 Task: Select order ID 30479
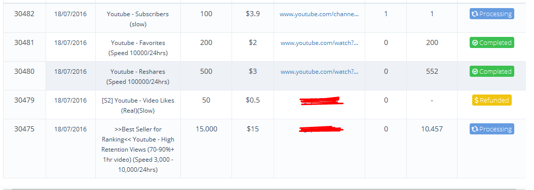24,100
